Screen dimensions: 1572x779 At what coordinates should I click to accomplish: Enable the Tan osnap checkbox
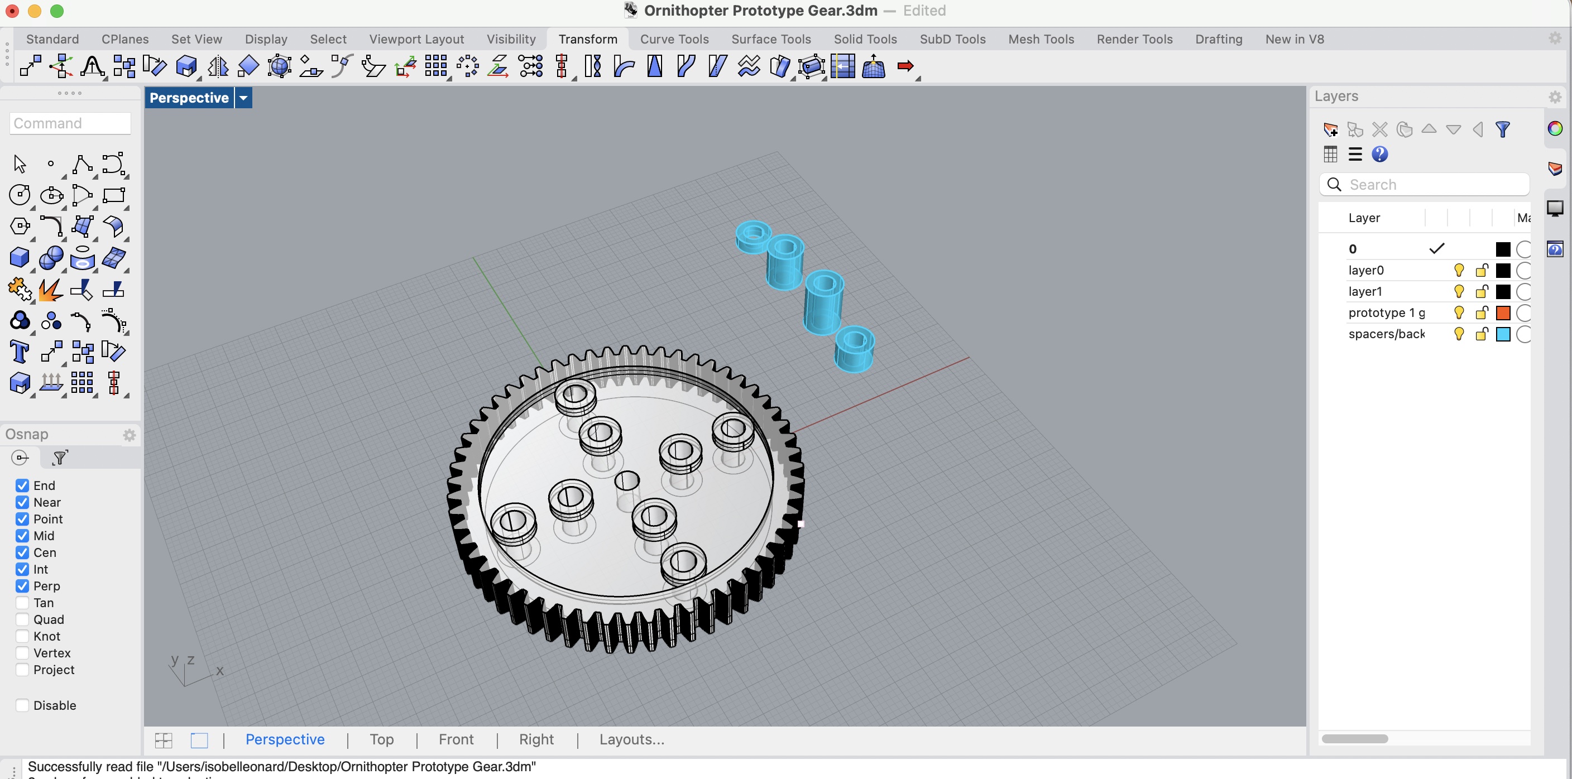tap(22, 603)
